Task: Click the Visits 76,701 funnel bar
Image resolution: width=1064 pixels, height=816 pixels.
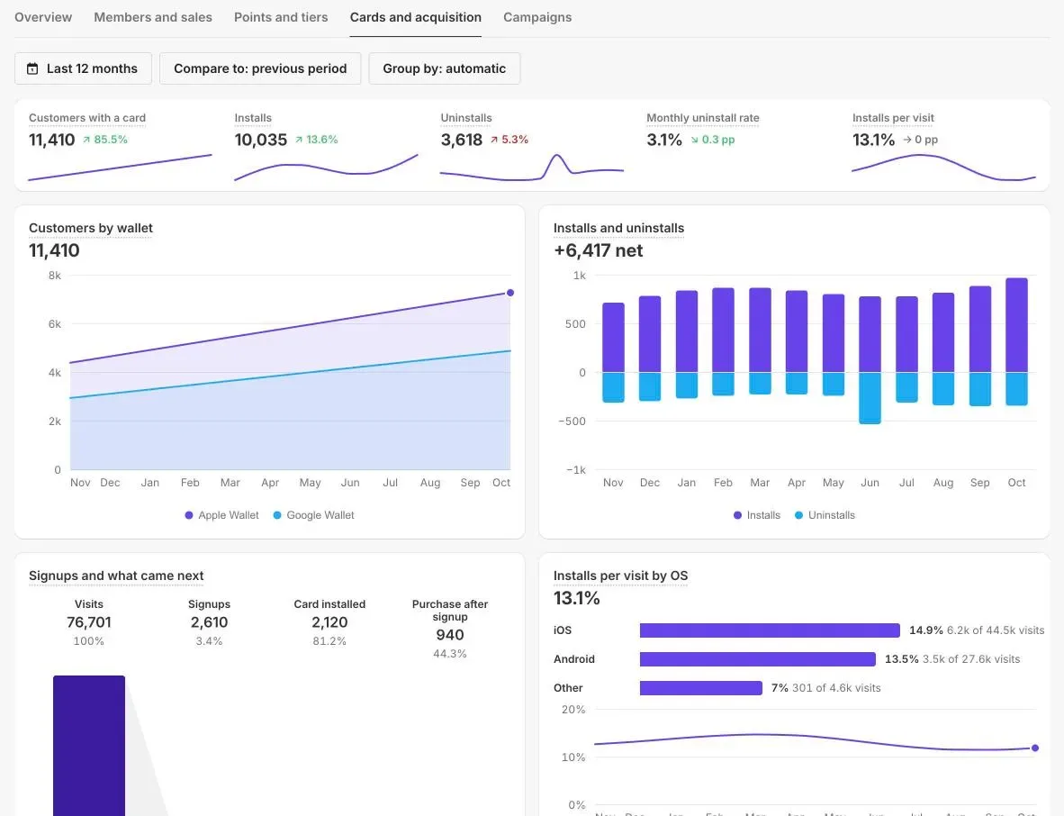Action: tap(89, 746)
